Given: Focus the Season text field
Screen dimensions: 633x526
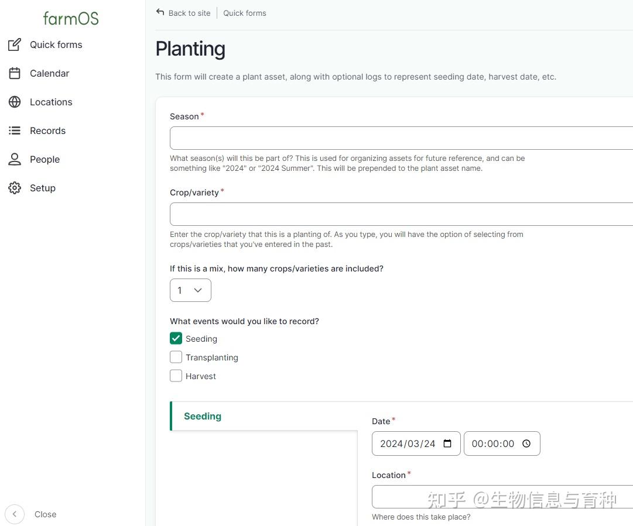Looking at the screenshot, I should point(401,138).
